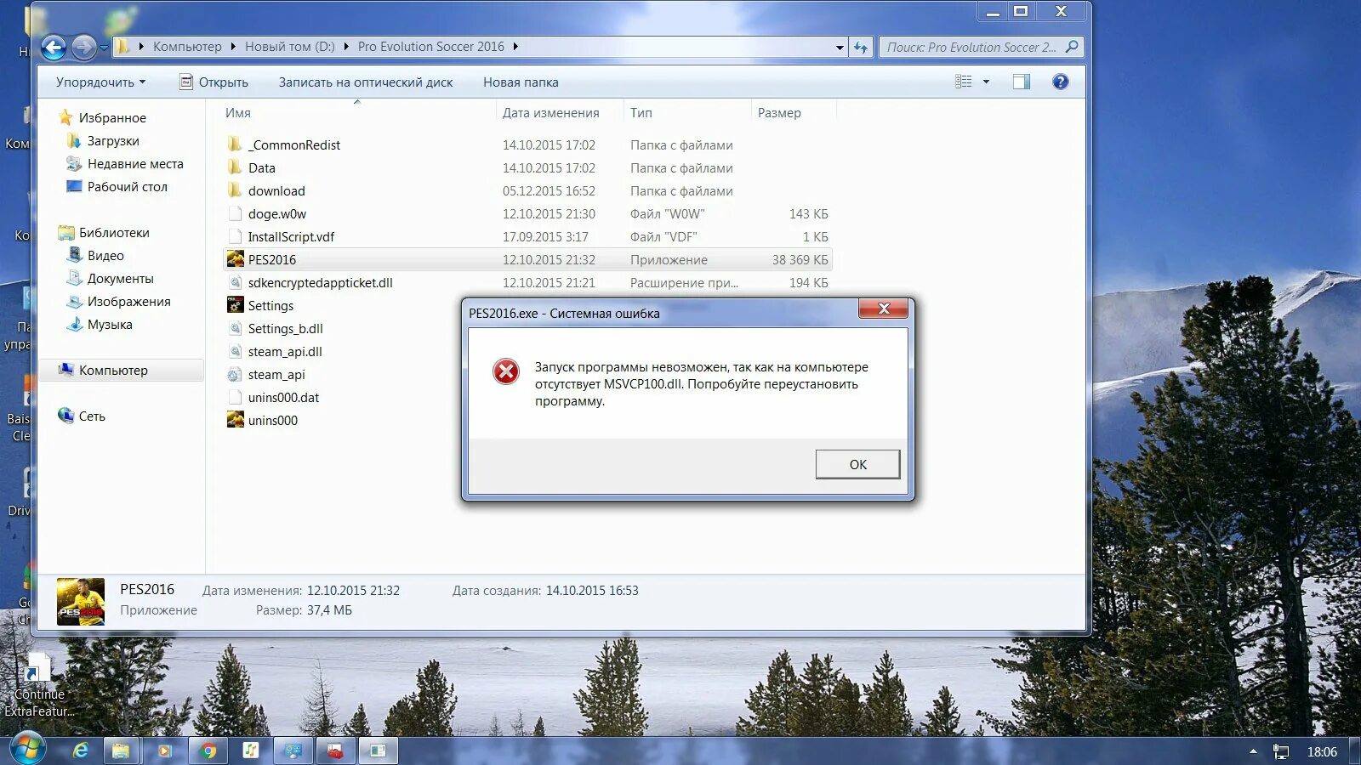This screenshot has height=765, width=1361.
Task: Click the magnifier search icon
Action: tap(1072, 47)
